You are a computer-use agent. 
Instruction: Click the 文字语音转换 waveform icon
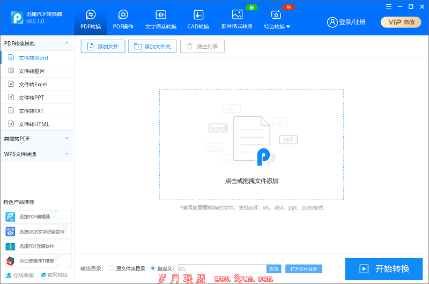pyautogui.click(x=161, y=15)
